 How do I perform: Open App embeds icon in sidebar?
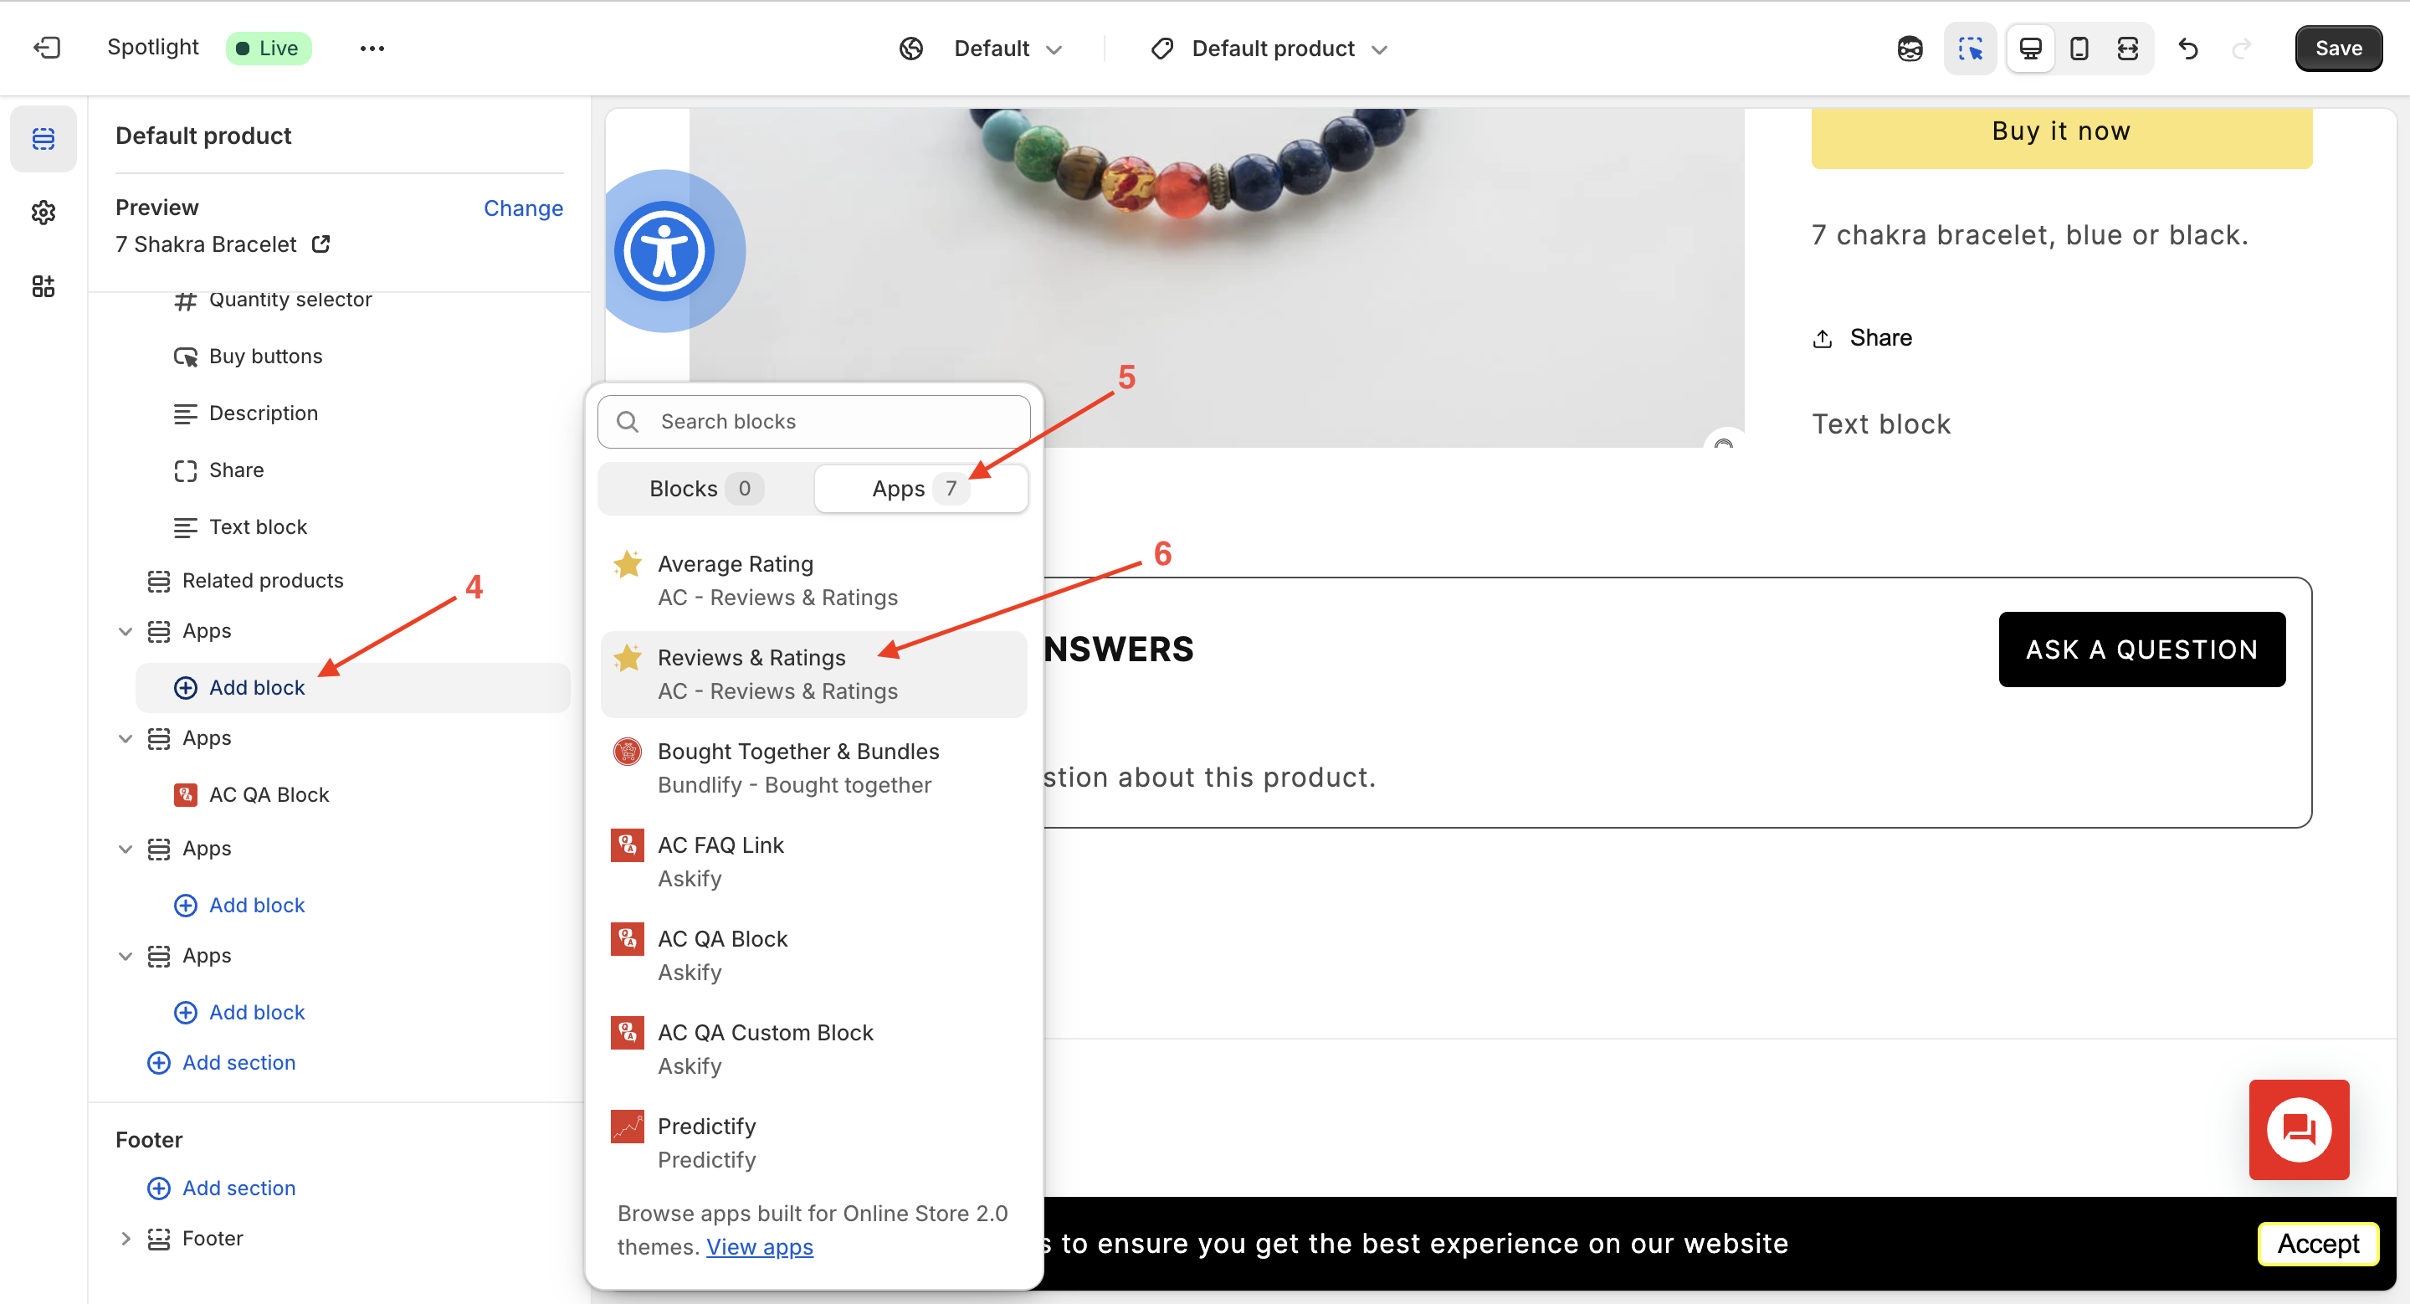coord(43,286)
